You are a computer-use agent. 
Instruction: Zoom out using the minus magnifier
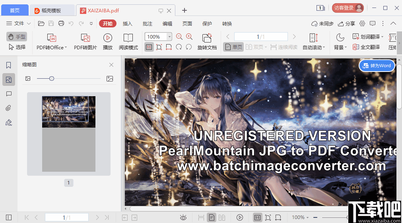point(179,37)
